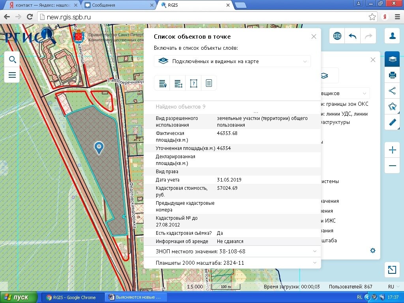Select the ruler measurement tool
The width and height of the screenshot is (404, 303).
[x=392, y=122]
